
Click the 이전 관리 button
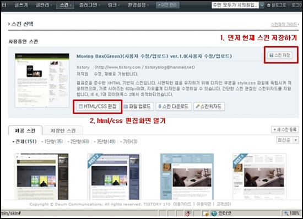click(167, 5)
